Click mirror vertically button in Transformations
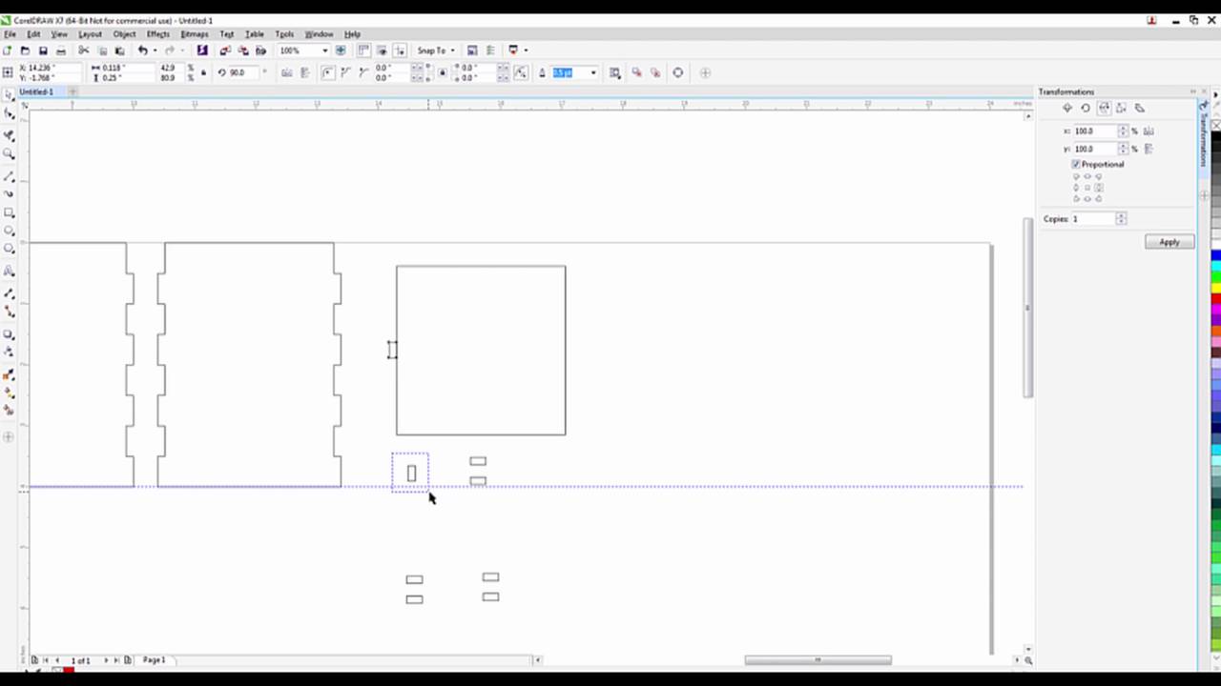 (1149, 149)
